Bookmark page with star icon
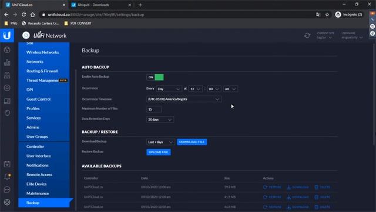The image size is (376, 212). tap(327, 15)
